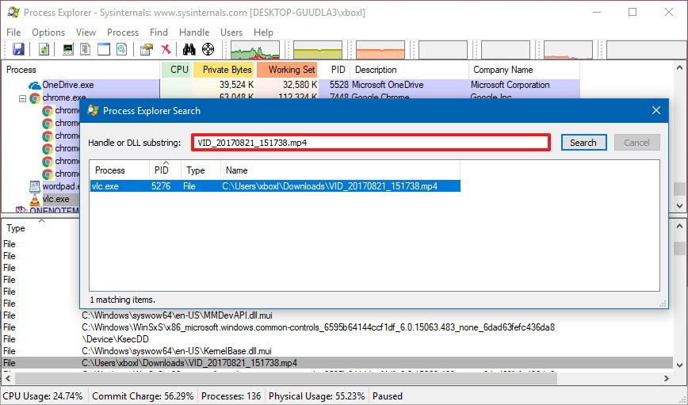Open the File menu

point(13,32)
